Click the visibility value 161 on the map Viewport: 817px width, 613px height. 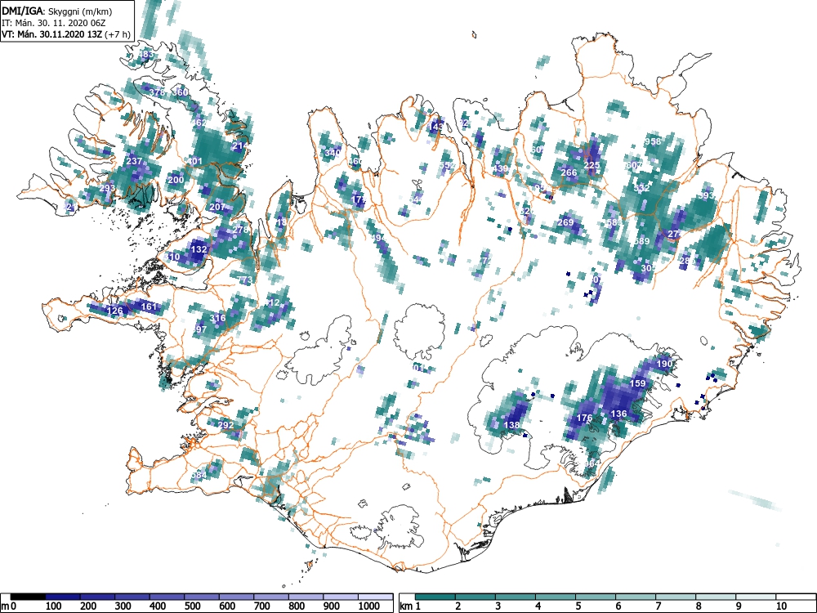click(x=149, y=306)
